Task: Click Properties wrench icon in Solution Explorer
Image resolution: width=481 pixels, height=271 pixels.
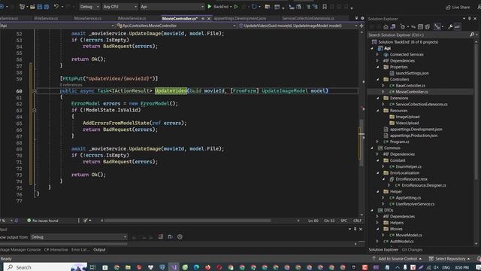Action: 450,27
